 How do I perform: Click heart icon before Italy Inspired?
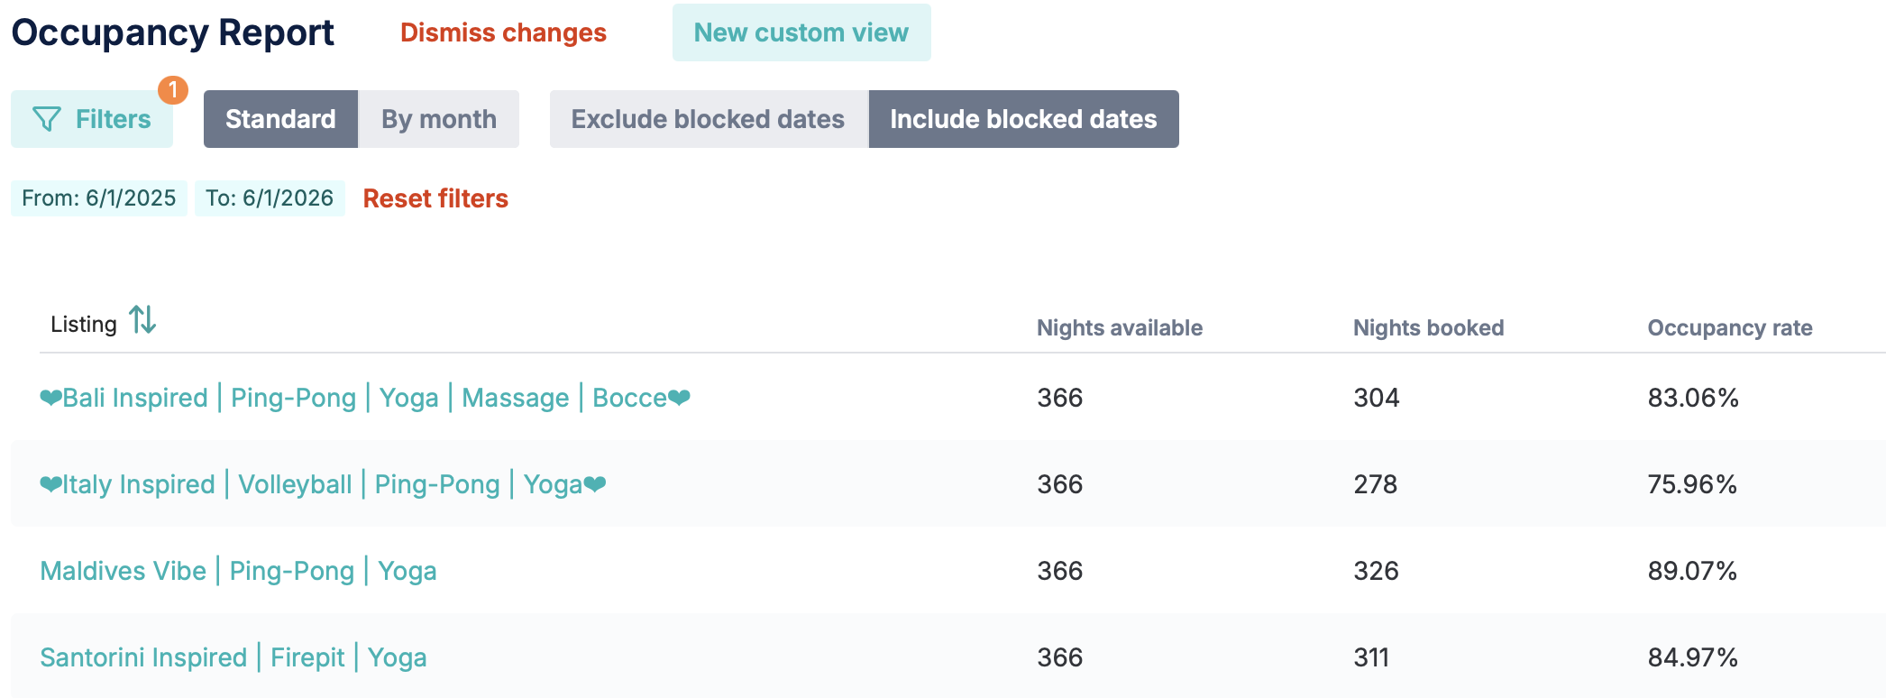point(51,484)
